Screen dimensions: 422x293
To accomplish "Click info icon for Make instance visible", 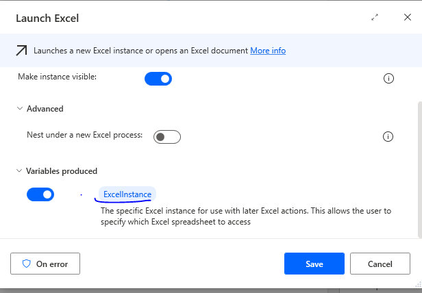I will [388, 79].
